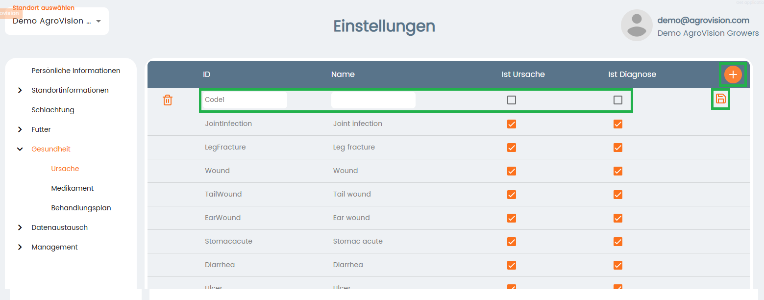Open the user profile avatar
Screen dimensions: 764x300
pyautogui.click(x=637, y=25)
